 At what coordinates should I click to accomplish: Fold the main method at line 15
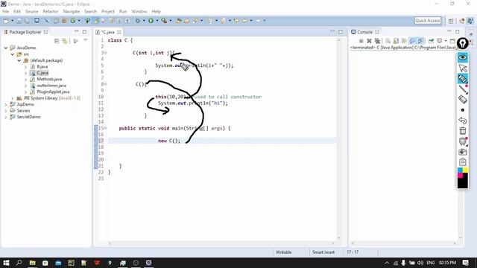tap(106, 128)
